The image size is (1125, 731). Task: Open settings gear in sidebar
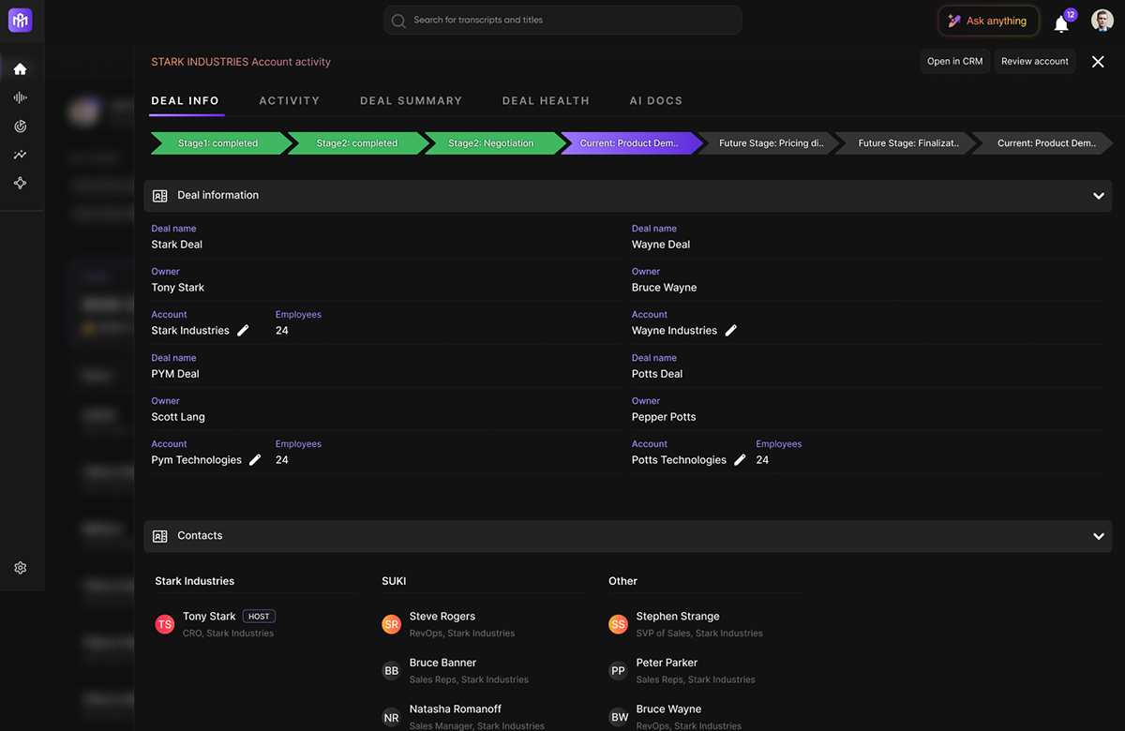point(20,568)
